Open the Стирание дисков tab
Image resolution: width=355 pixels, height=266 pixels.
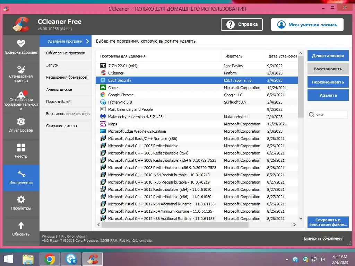66,126
